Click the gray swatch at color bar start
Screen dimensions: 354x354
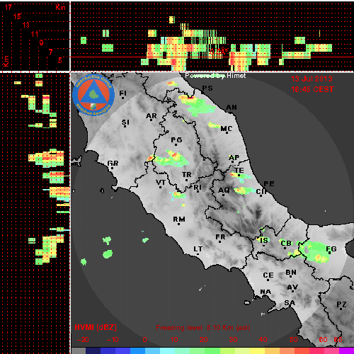coord(79,350)
